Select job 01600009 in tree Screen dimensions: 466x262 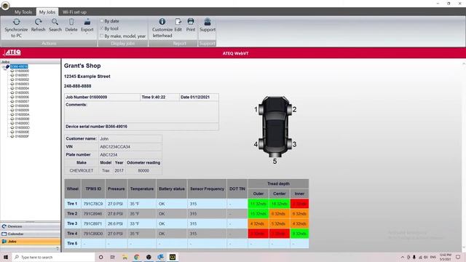[x=22, y=110]
